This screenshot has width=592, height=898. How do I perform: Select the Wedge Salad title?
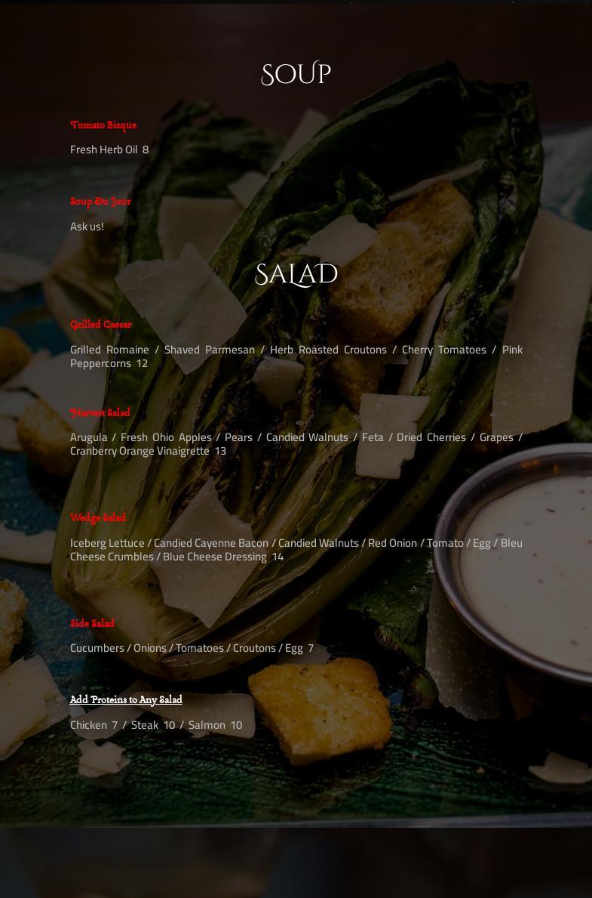pos(98,517)
